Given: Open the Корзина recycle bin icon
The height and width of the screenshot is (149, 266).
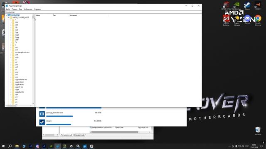Looking at the screenshot, I should pos(258,131).
